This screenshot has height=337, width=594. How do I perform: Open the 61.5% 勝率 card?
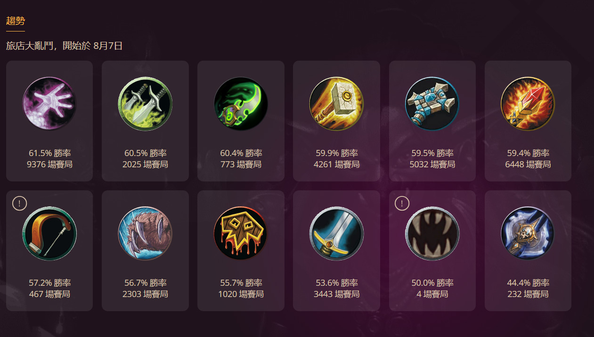click(49, 121)
